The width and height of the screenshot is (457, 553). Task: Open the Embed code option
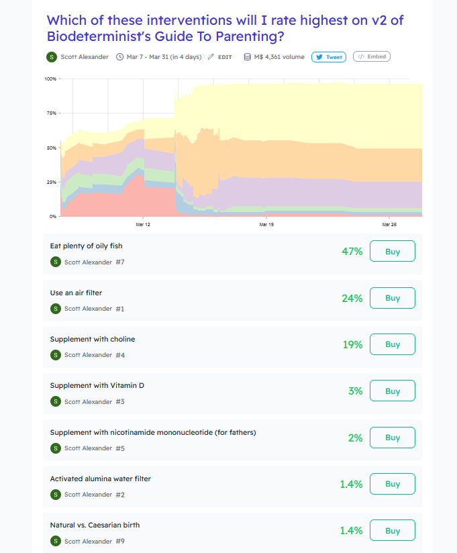372,56
